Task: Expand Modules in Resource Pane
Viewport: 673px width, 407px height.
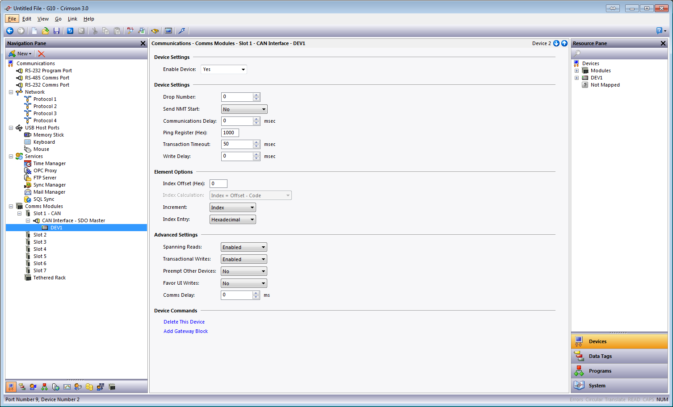Action: tap(576, 71)
